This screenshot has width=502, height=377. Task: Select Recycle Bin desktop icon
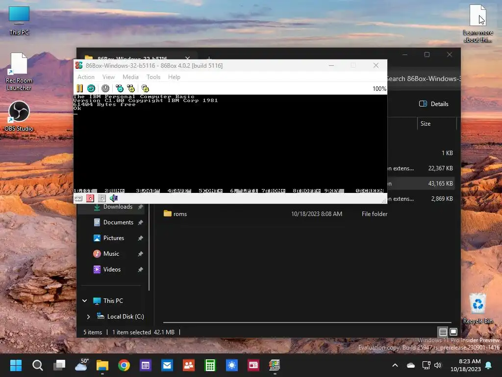coord(477,308)
